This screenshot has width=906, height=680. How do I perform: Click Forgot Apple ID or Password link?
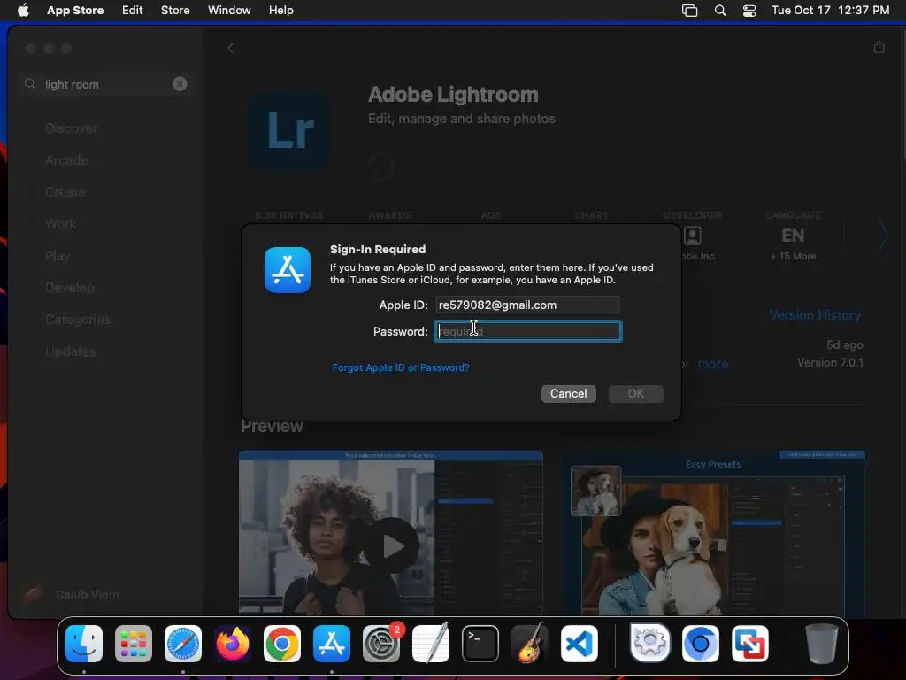point(401,367)
